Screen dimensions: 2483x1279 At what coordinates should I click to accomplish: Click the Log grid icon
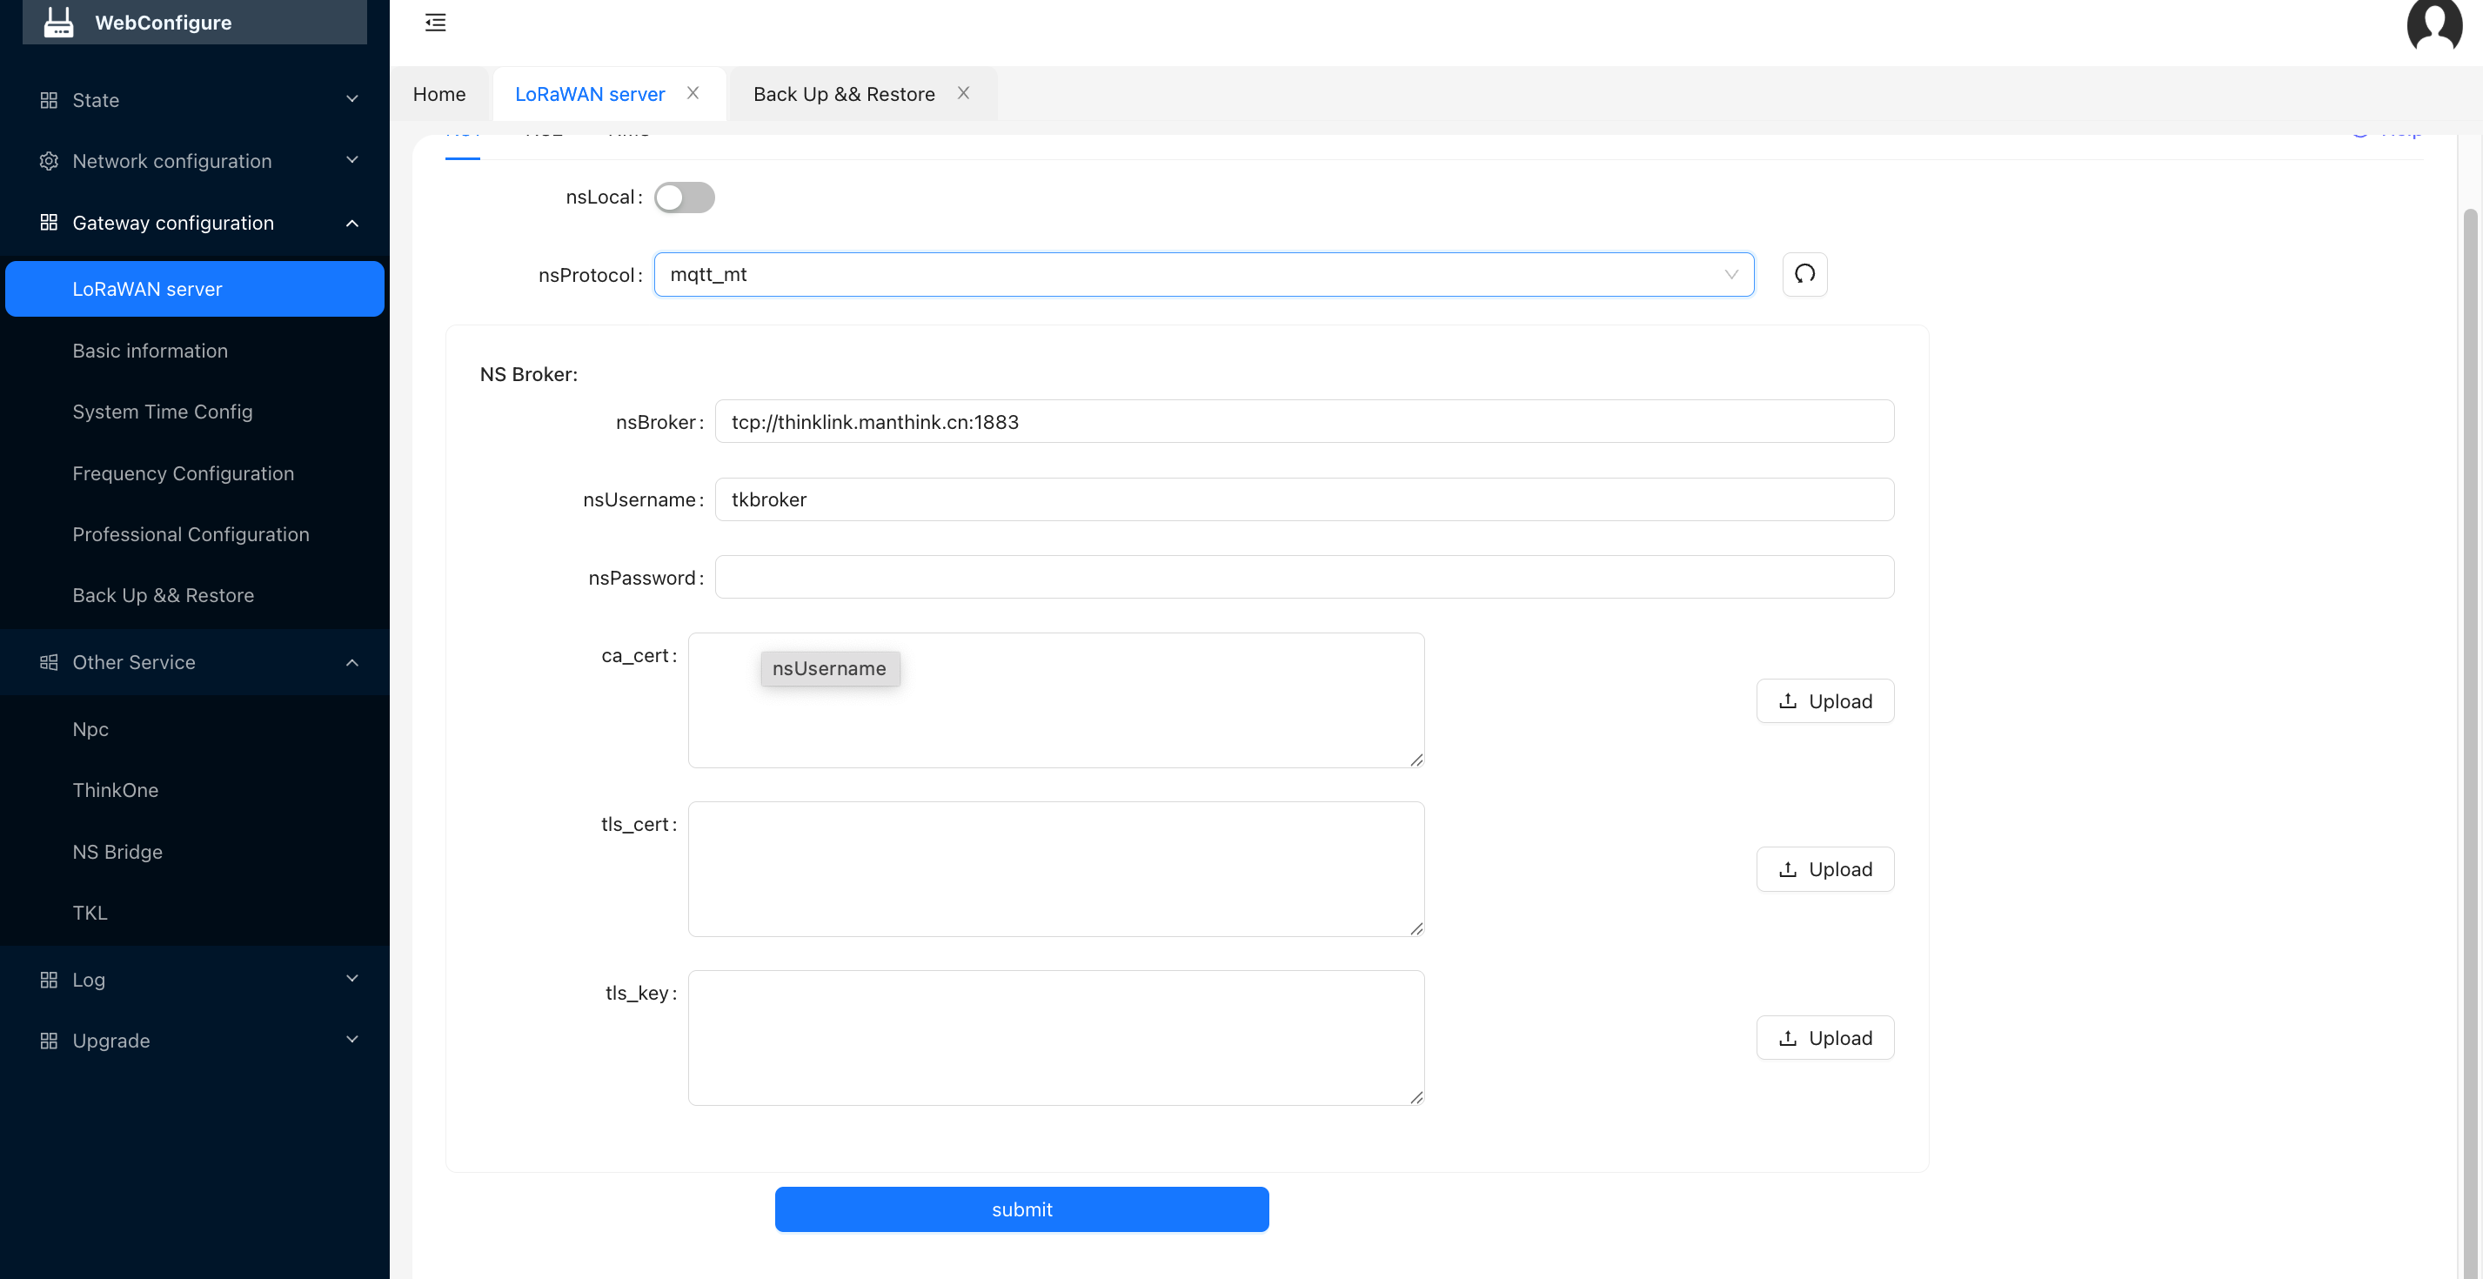(x=48, y=979)
